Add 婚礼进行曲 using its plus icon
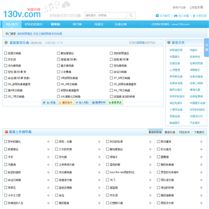Image resolution: width=209 pixels, height=209 pixels. [x=99, y=180]
